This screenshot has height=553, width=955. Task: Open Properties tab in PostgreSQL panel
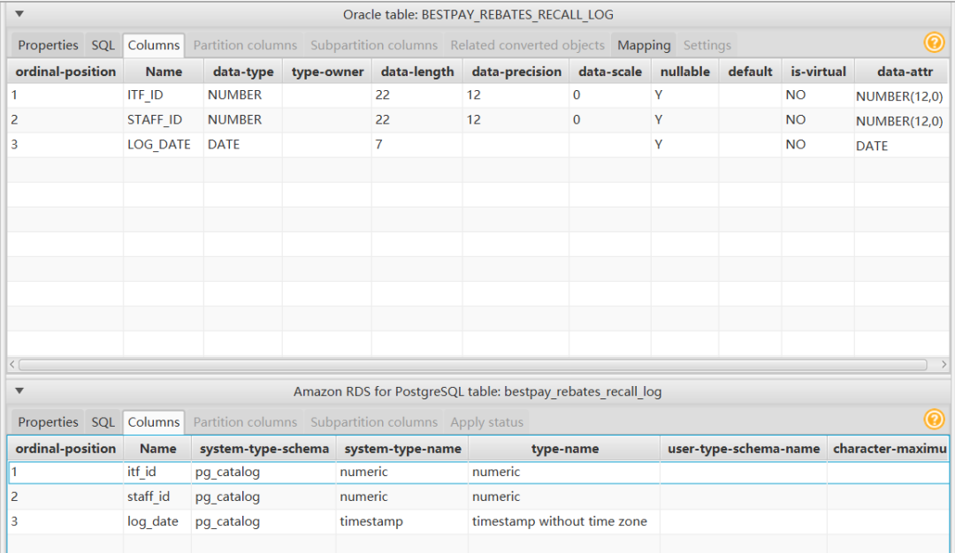[x=48, y=422]
